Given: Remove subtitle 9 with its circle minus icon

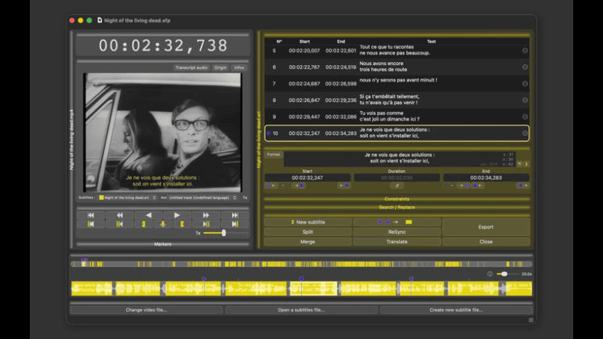Looking at the screenshot, I should (525, 116).
